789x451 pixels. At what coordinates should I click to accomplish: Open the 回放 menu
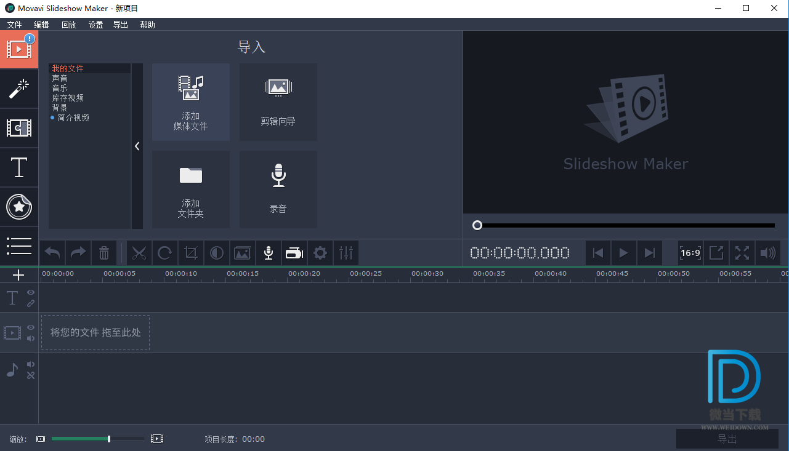pos(69,25)
